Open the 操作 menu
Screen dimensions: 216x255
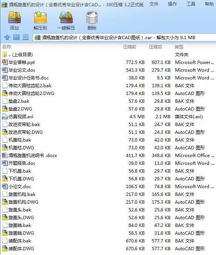point(172,4)
